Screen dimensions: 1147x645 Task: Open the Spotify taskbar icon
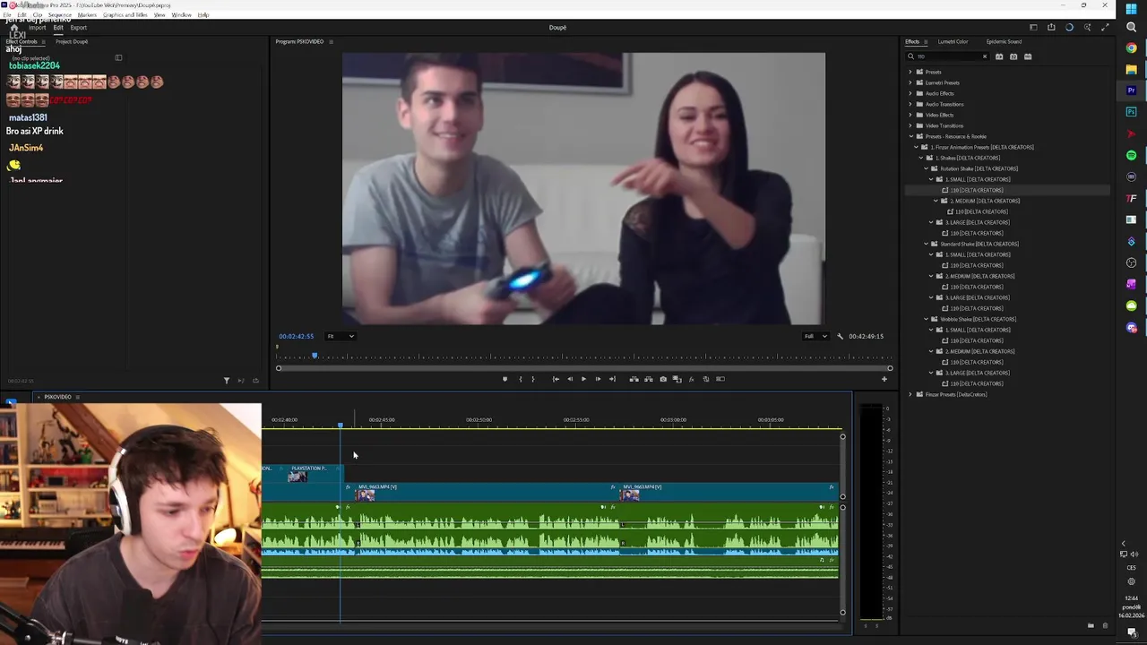pyautogui.click(x=1131, y=156)
